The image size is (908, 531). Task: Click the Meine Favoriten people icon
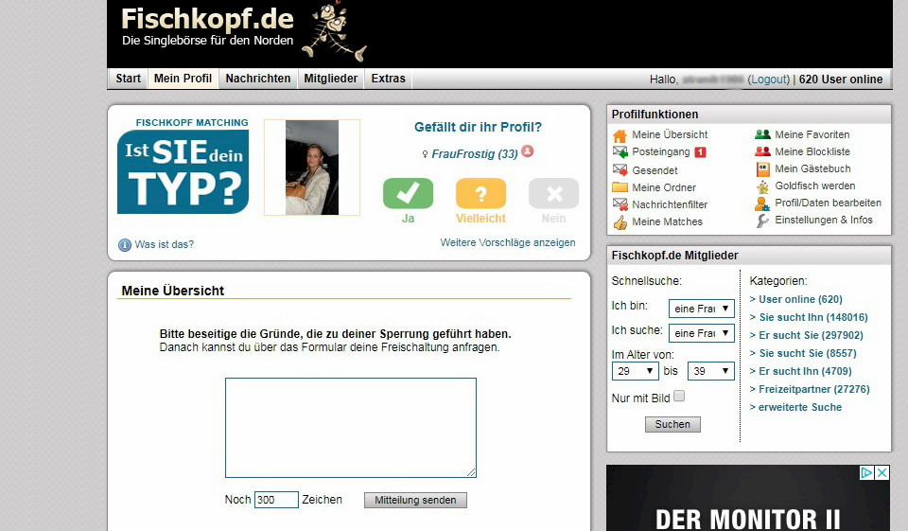tap(762, 135)
